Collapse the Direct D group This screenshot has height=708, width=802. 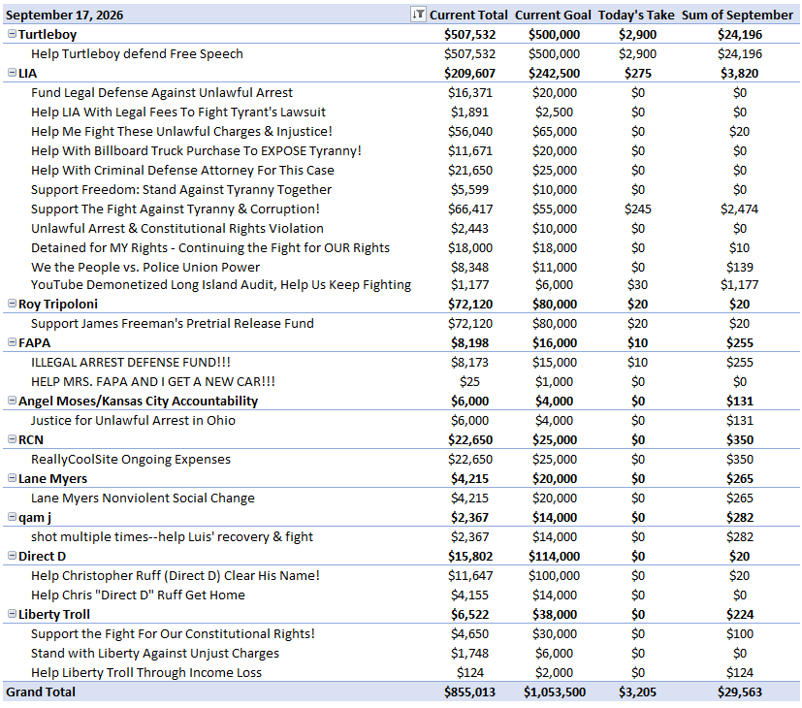click(x=12, y=556)
